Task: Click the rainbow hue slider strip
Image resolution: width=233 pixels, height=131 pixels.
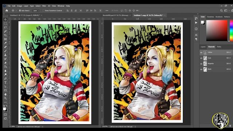Action: (232, 31)
